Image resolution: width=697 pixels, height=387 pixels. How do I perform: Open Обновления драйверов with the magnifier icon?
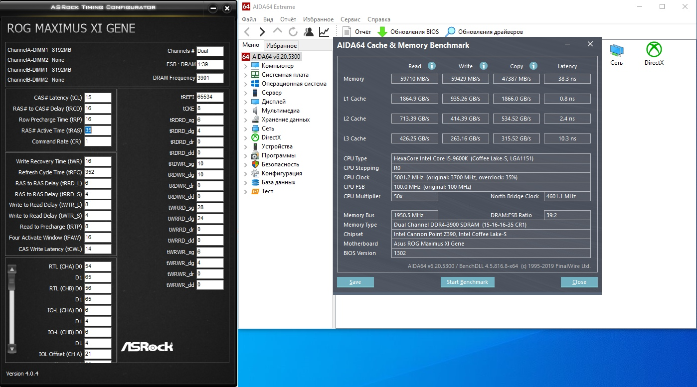(x=484, y=32)
